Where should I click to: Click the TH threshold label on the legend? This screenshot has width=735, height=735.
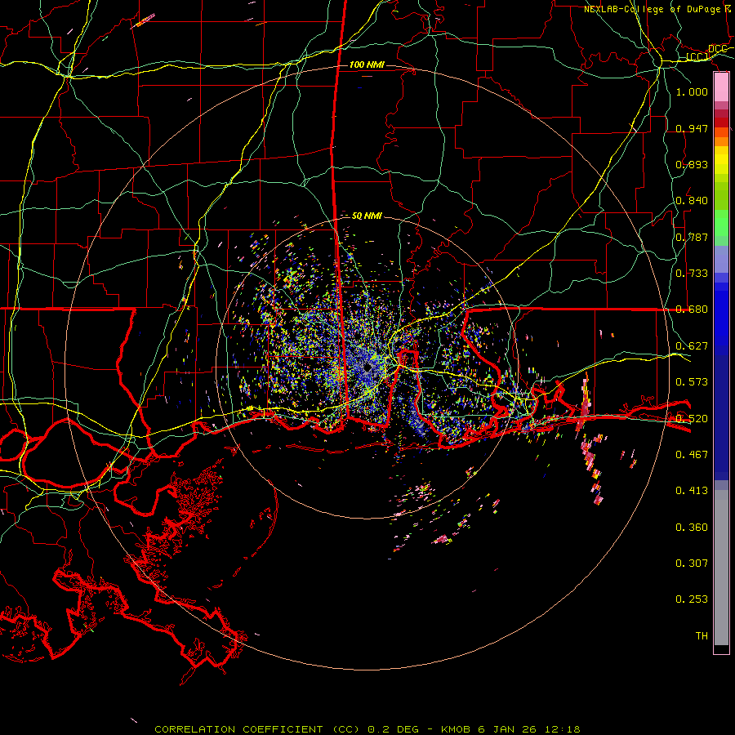tap(702, 636)
